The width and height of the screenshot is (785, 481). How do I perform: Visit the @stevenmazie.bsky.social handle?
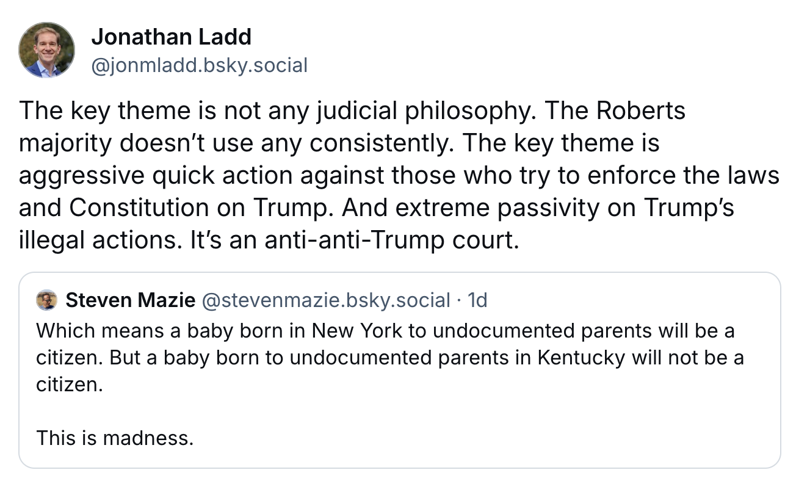pos(325,300)
